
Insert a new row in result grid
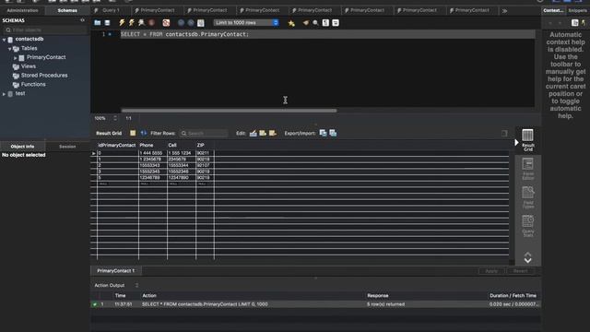click(263, 133)
